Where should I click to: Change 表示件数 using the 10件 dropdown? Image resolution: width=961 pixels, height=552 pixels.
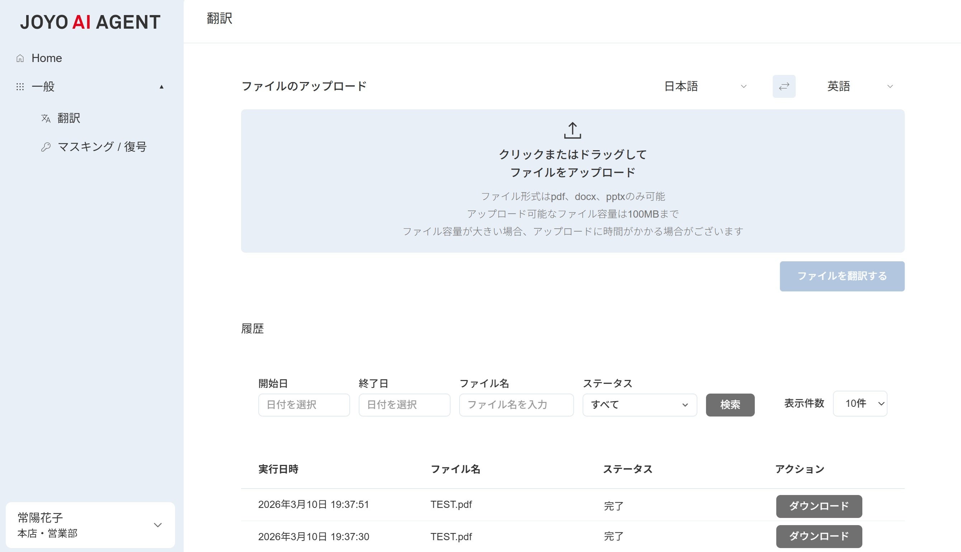(x=860, y=403)
